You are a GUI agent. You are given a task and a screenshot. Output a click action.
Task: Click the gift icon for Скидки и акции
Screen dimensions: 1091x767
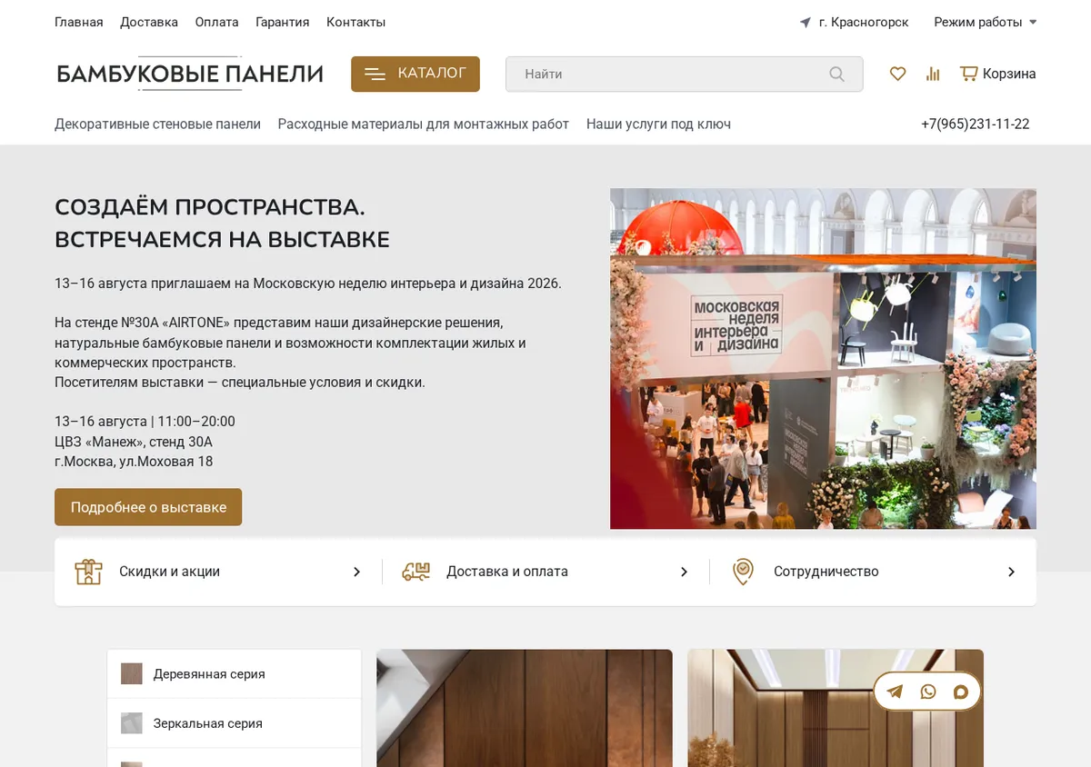click(88, 572)
